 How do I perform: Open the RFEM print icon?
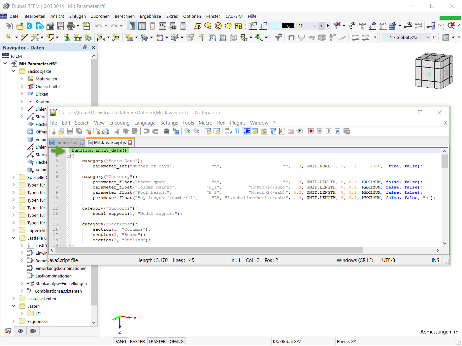click(71, 26)
